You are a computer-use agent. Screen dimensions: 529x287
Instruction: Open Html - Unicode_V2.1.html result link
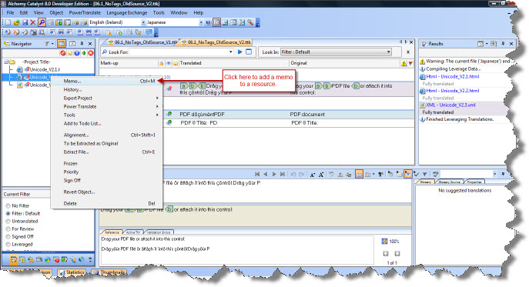pos(453,76)
